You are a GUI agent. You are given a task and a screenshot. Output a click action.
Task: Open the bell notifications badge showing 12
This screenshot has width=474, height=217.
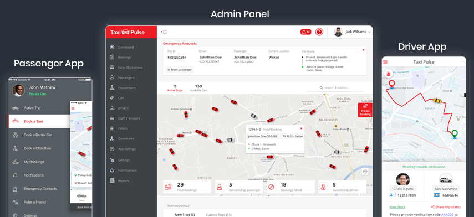pyautogui.click(x=305, y=32)
